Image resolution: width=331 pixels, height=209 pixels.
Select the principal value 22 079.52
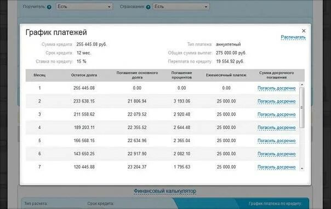pyautogui.click(x=137, y=114)
